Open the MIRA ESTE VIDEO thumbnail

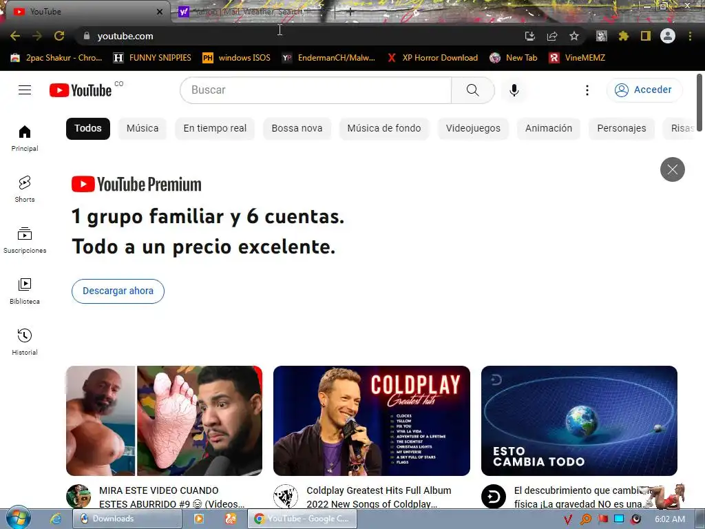[x=164, y=421]
